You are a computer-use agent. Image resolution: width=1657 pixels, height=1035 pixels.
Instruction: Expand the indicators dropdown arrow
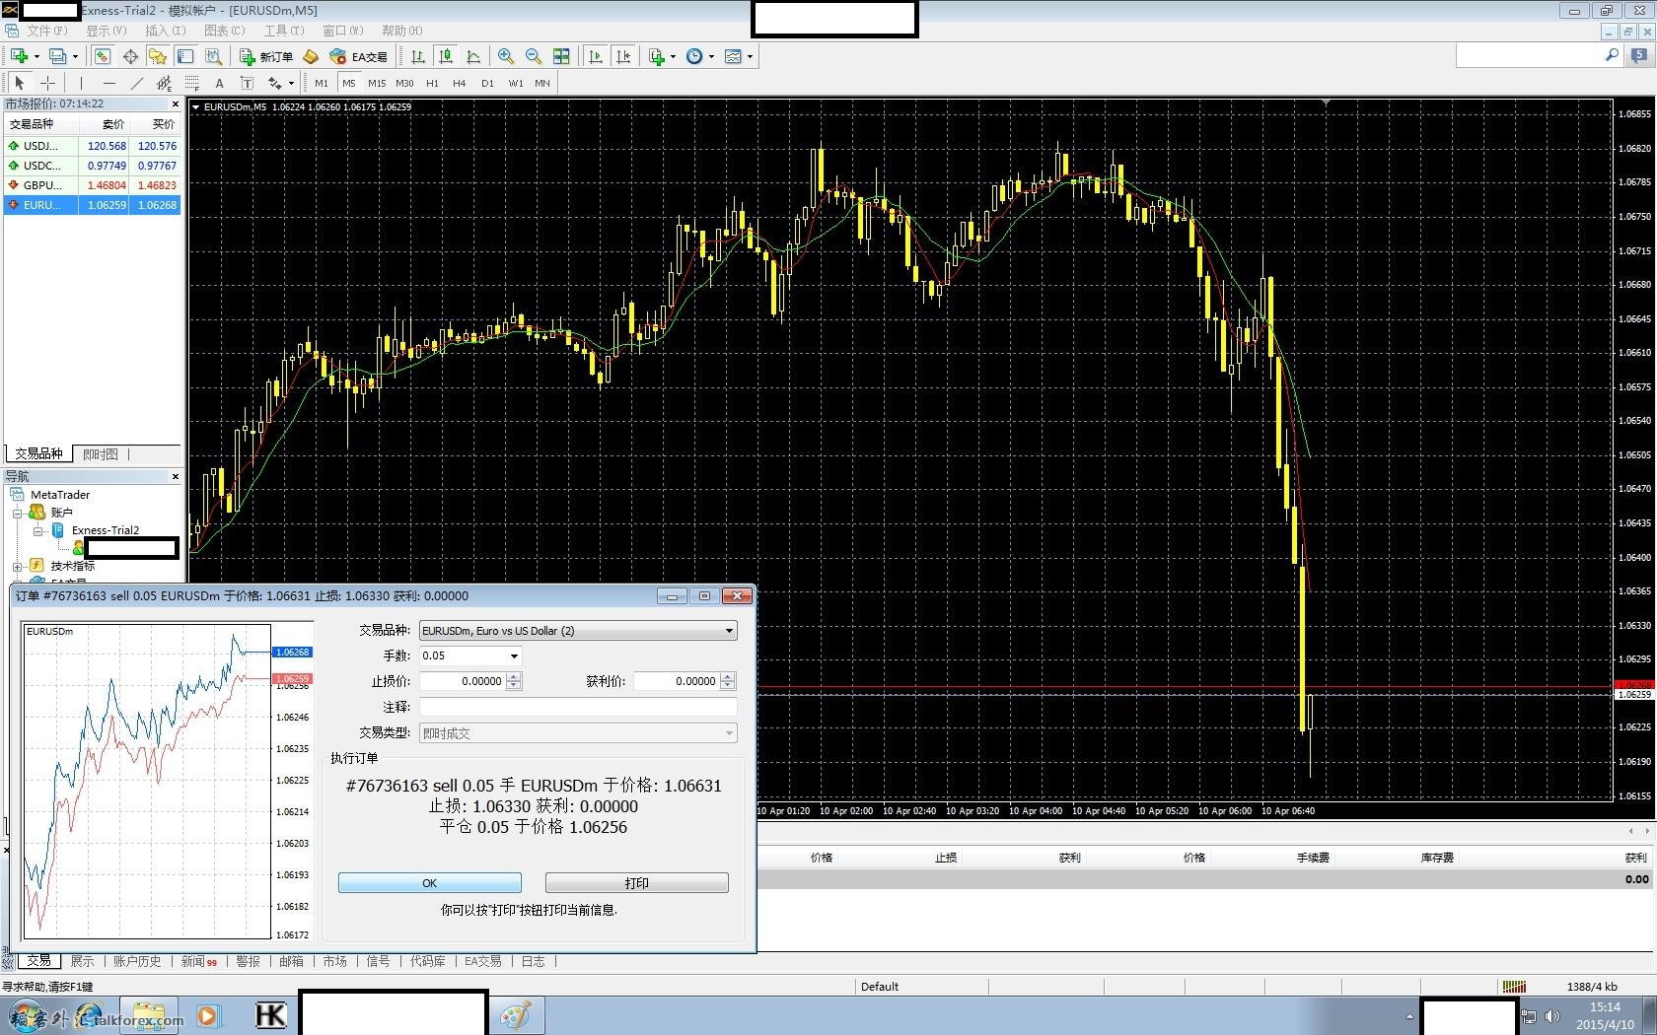point(674,56)
